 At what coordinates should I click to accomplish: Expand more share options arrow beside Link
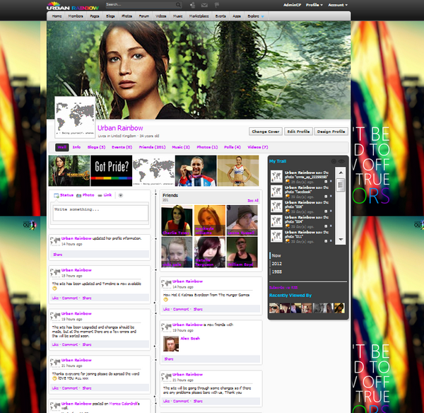pyautogui.click(x=121, y=195)
